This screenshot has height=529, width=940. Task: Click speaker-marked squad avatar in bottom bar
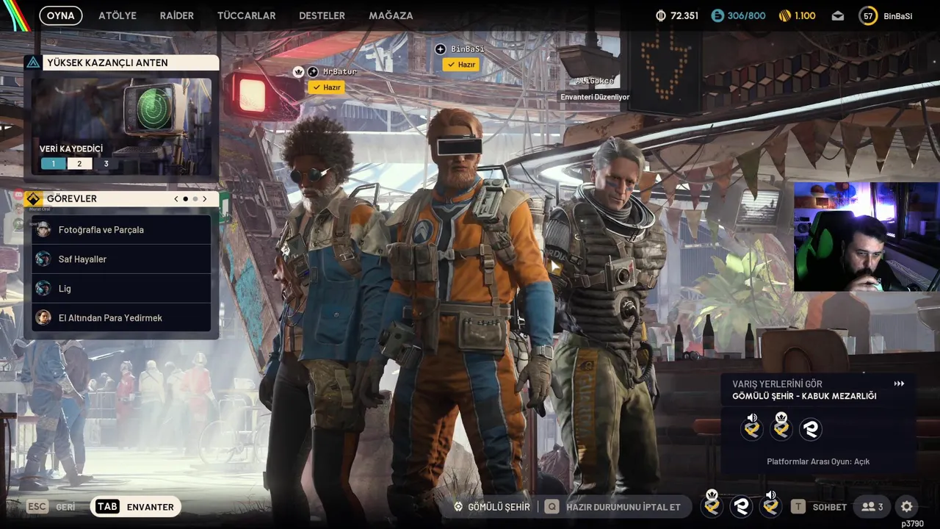pyautogui.click(x=770, y=505)
